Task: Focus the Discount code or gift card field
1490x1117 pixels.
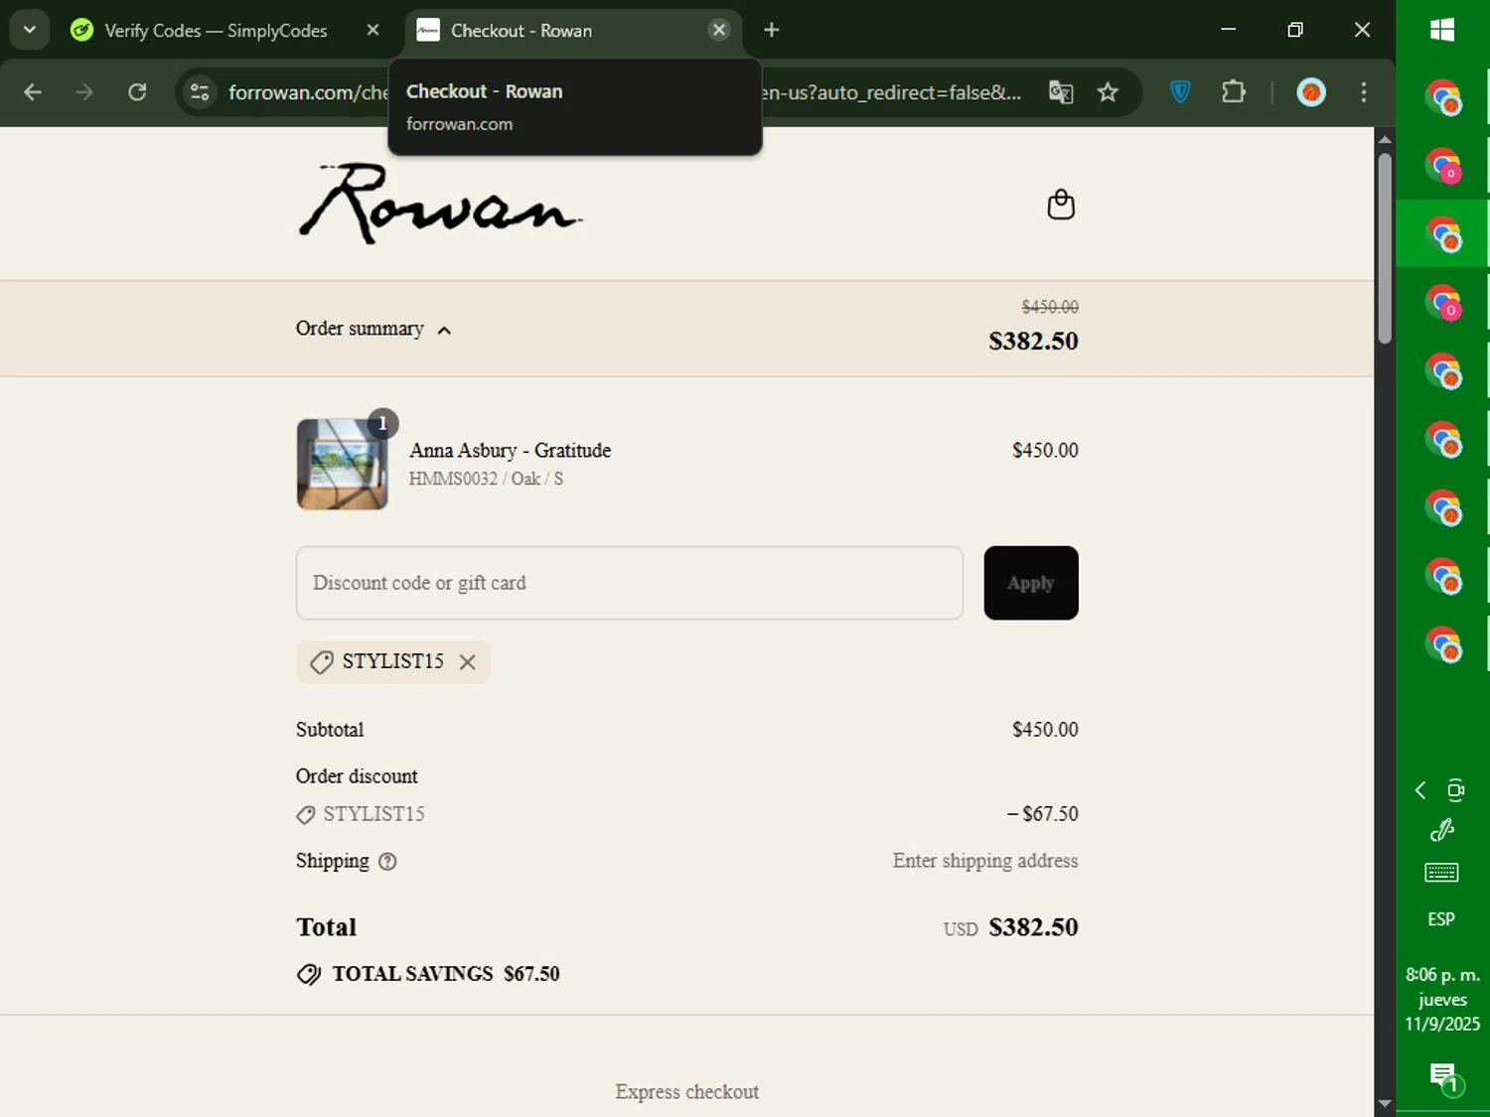Action: pyautogui.click(x=630, y=583)
